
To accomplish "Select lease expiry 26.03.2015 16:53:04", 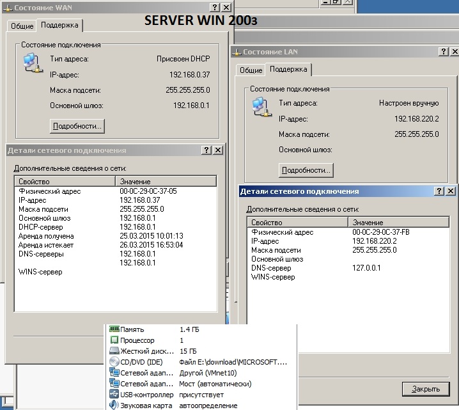I will [152, 245].
